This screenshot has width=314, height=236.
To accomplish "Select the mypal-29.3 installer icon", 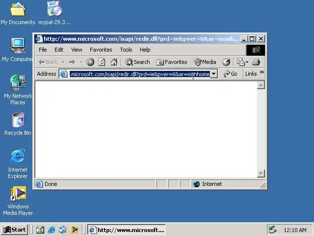I will pos(54,13).
